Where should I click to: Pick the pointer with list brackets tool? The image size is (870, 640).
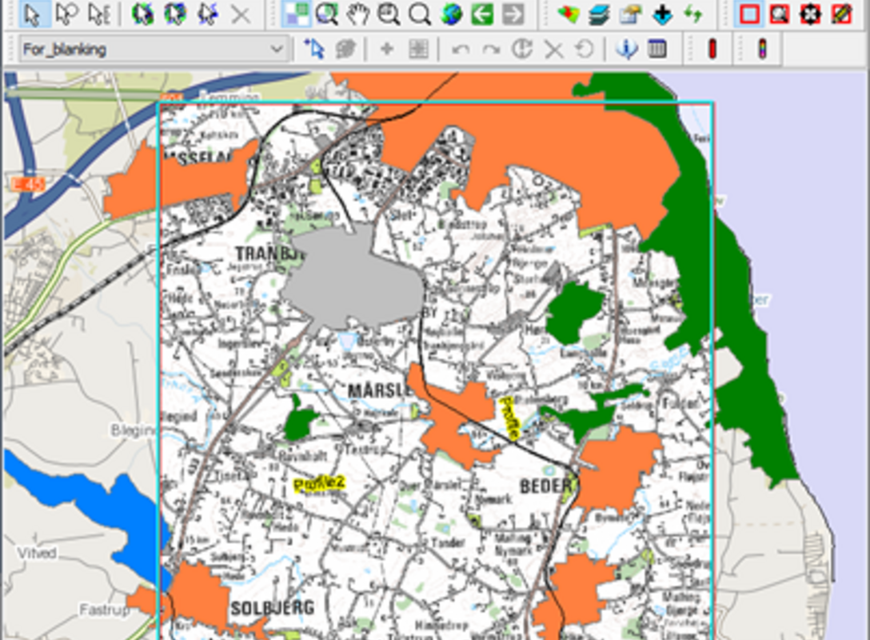pyautogui.click(x=100, y=14)
